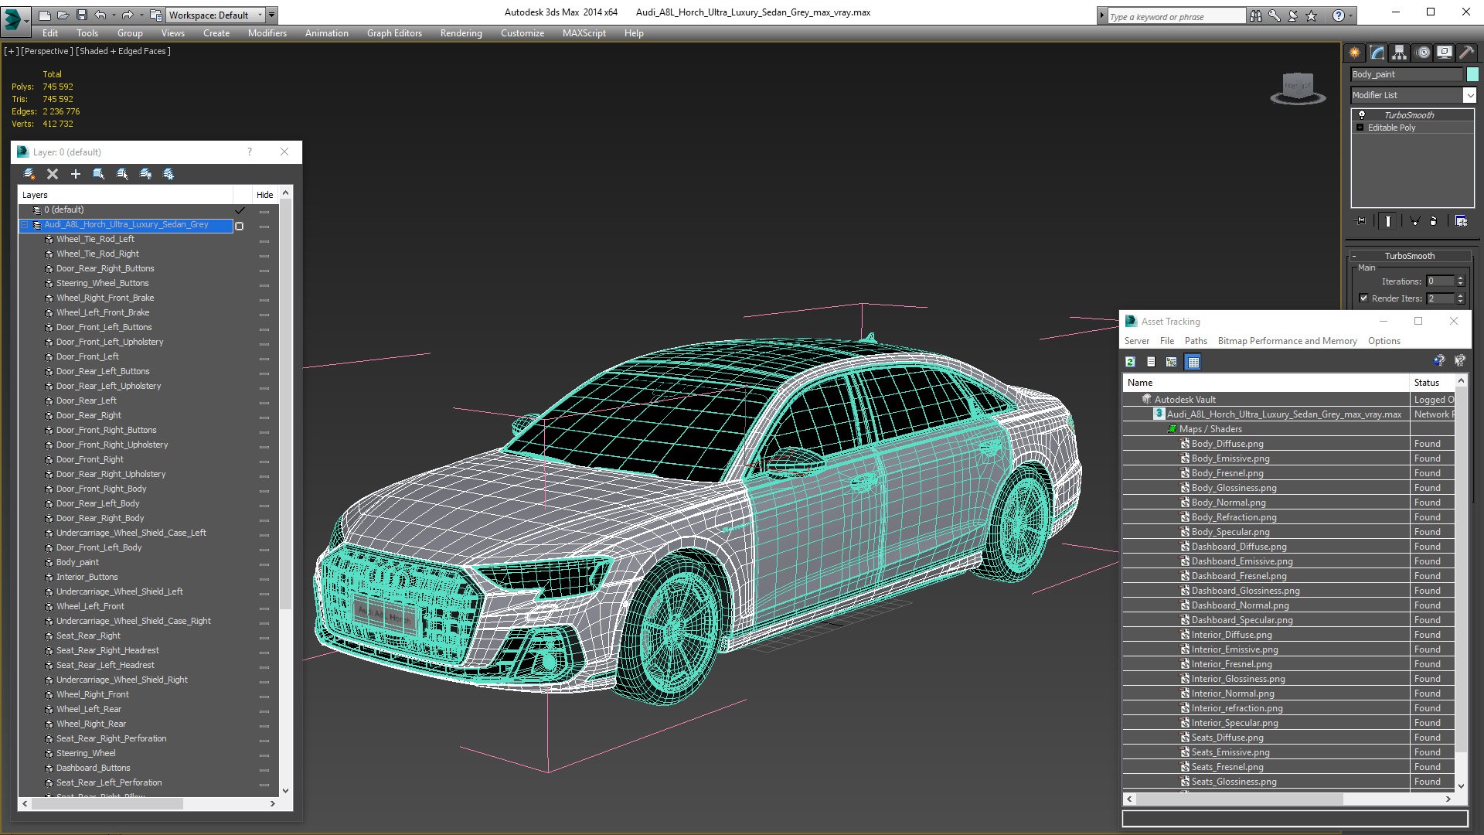Toggle Hide for Body_paint object
The width and height of the screenshot is (1484, 835).
click(264, 564)
